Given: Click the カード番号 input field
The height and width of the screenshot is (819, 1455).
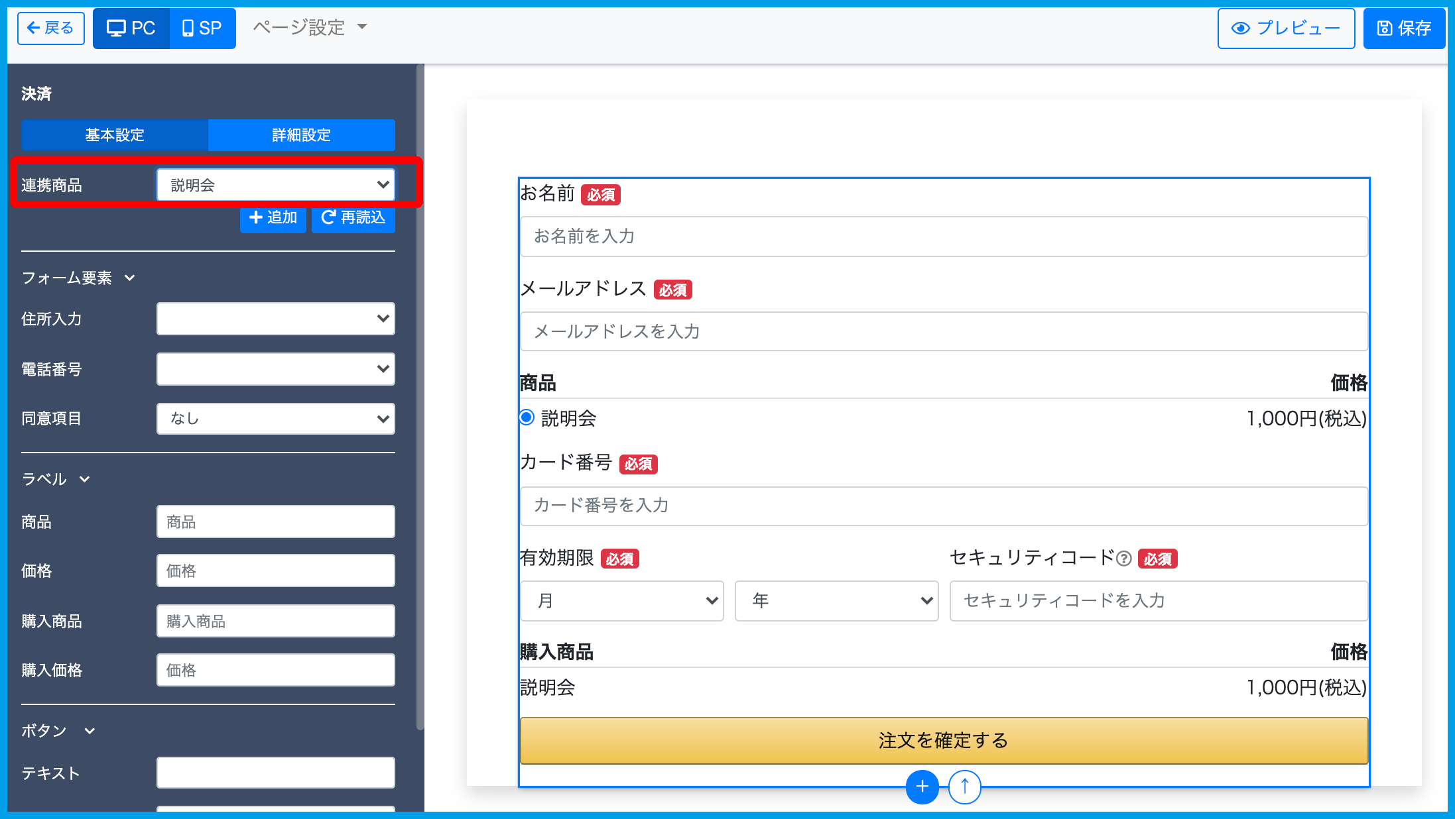Looking at the screenshot, I should pos(943,506).
